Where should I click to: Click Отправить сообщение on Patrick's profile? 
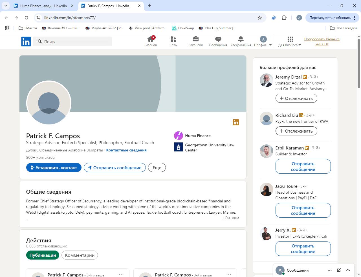[x=115, y=167]
